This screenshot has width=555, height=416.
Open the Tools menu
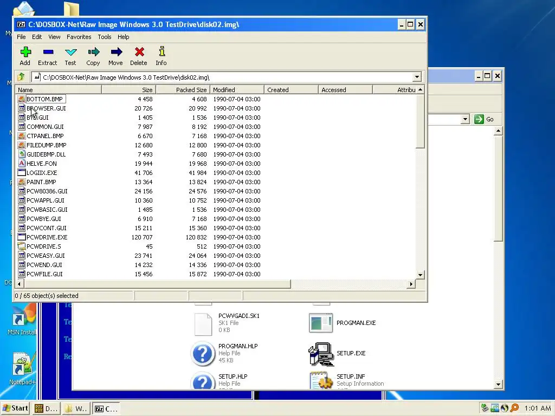pyautogui.click(x=105, y=37)
